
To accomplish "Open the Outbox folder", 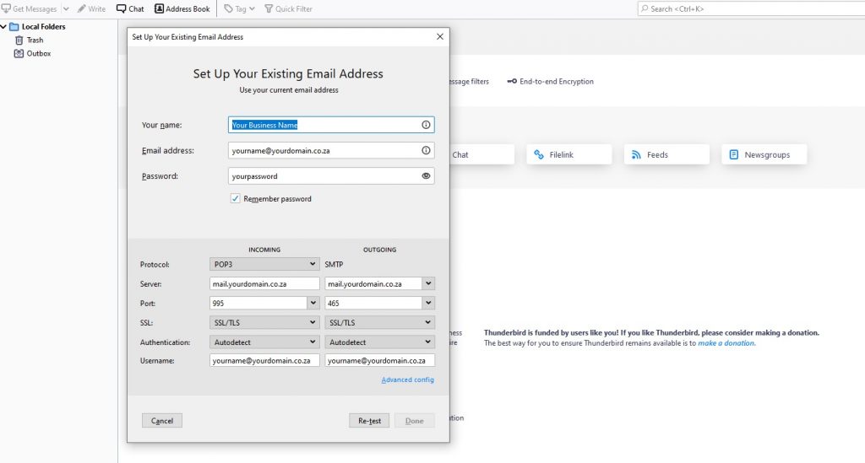I will (33, 53).
